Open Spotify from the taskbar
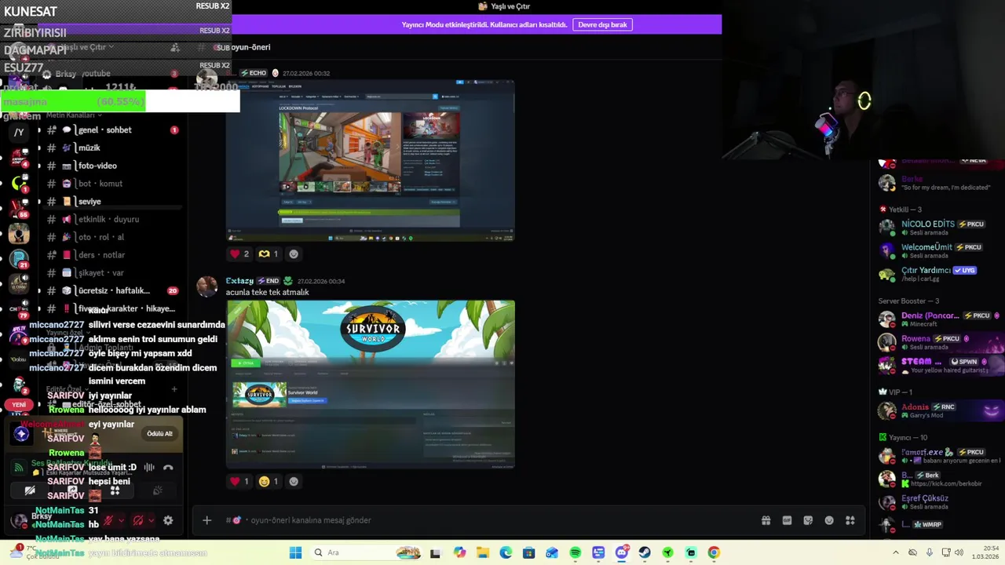This screenshot has height=565, width=1005. [576, 552]
